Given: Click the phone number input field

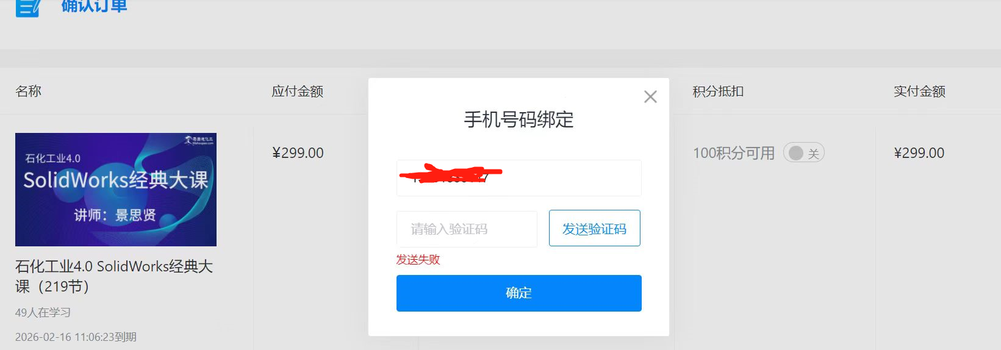Looking at the screenshot, I should (x=519, y=178).
